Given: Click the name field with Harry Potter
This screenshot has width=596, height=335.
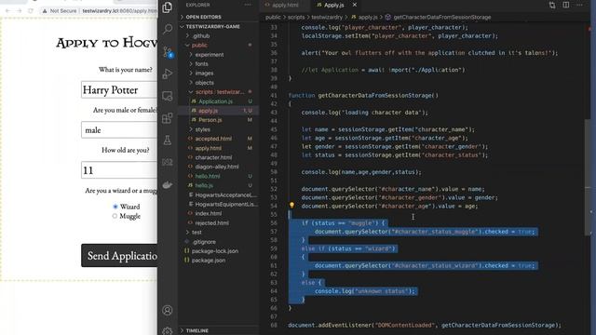Looking at the screenshot, I should point(119,90).
